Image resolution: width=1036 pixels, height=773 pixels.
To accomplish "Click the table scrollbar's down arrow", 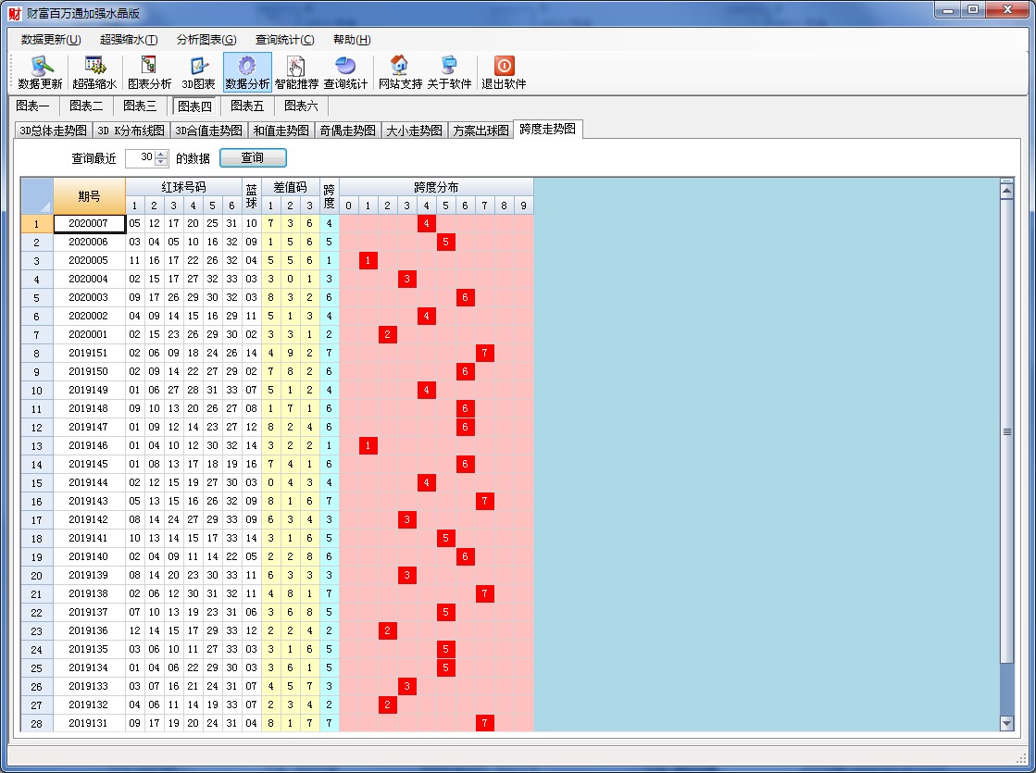I will click(x=1007, y=723).
